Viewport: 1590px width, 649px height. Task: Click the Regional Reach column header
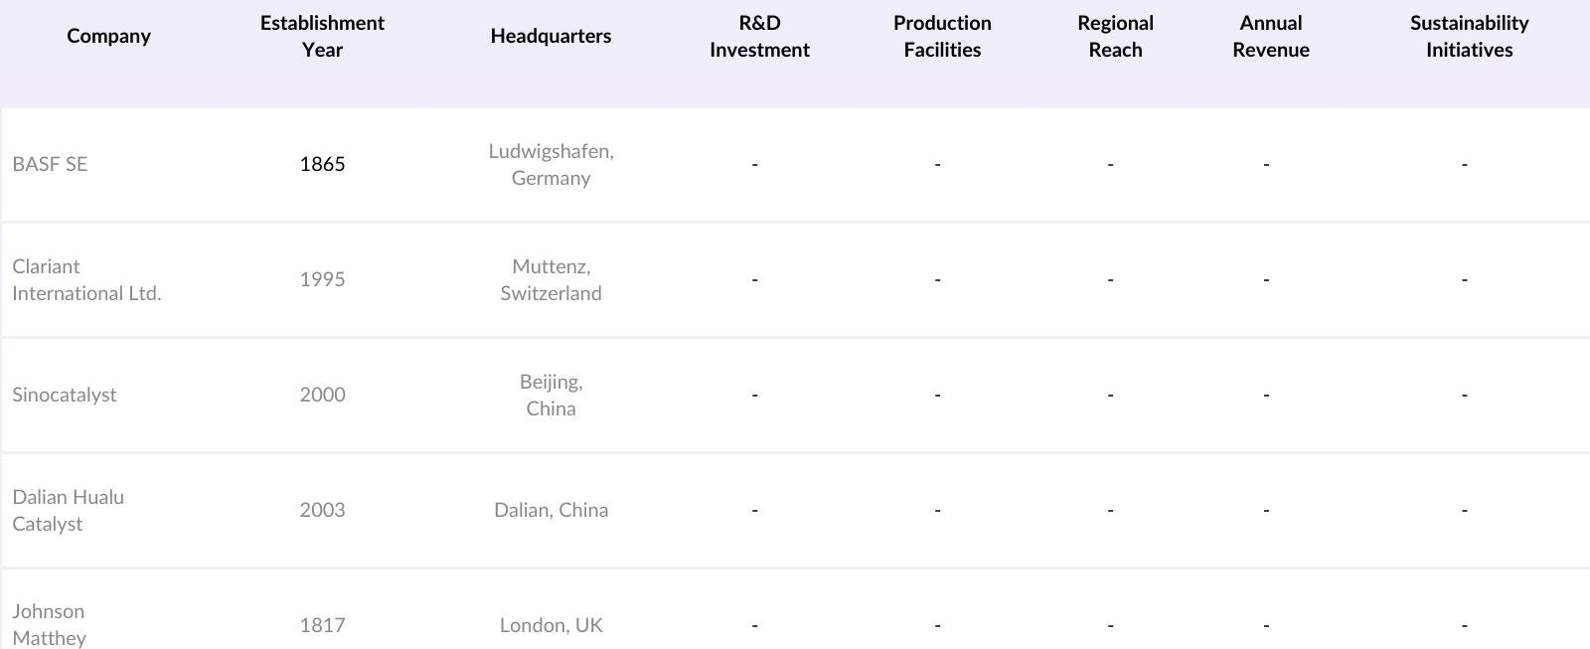coord(1115,36)
